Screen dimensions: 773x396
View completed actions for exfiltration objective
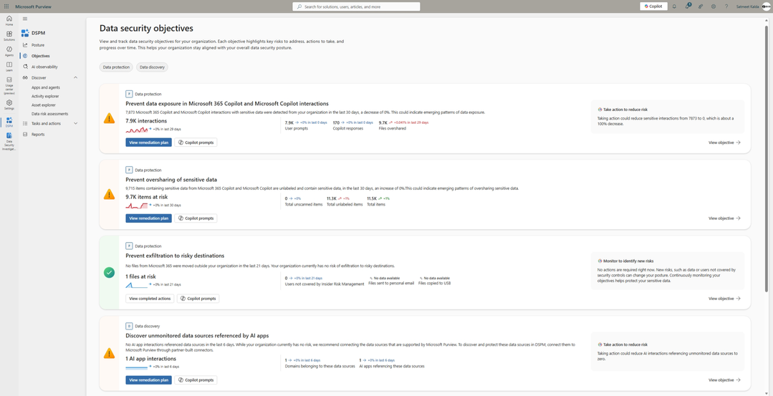[150, 299]
